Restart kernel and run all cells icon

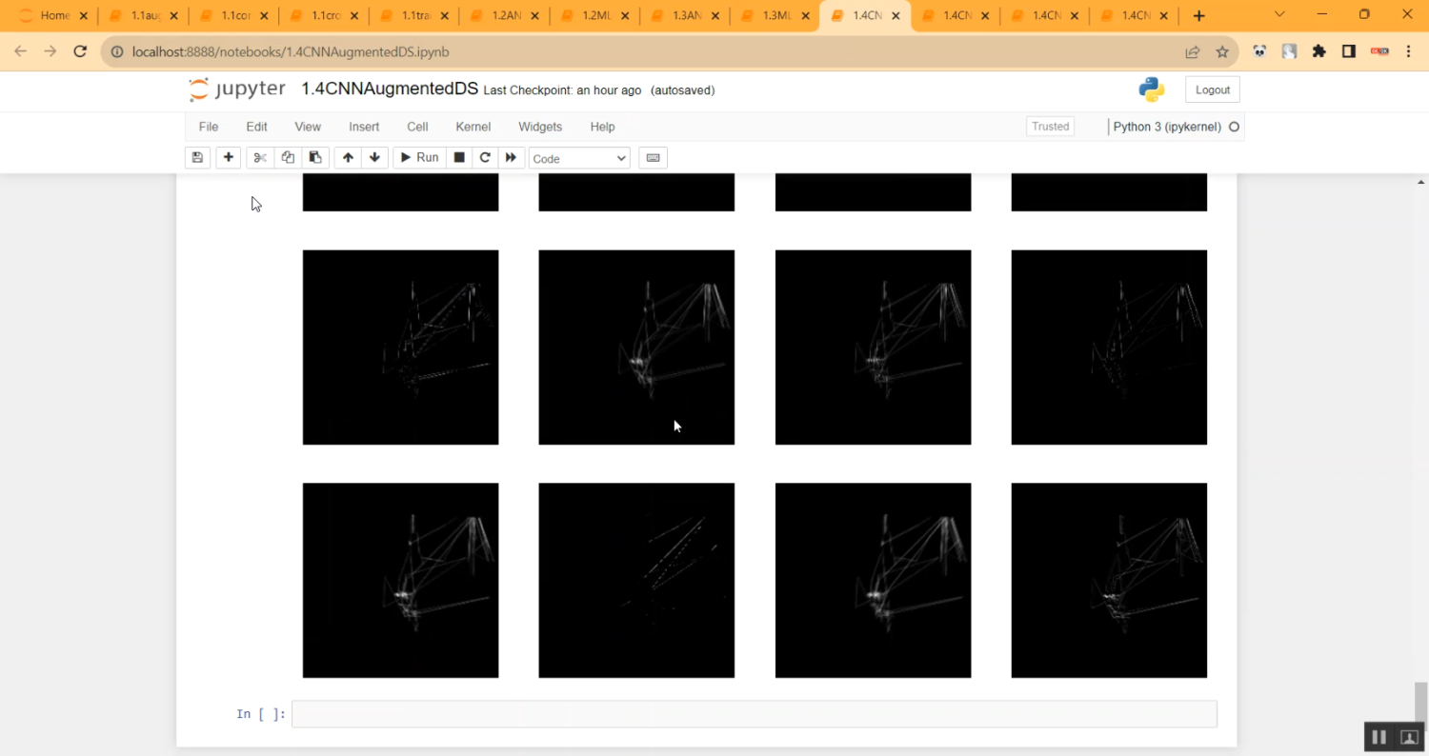(512, 157)
